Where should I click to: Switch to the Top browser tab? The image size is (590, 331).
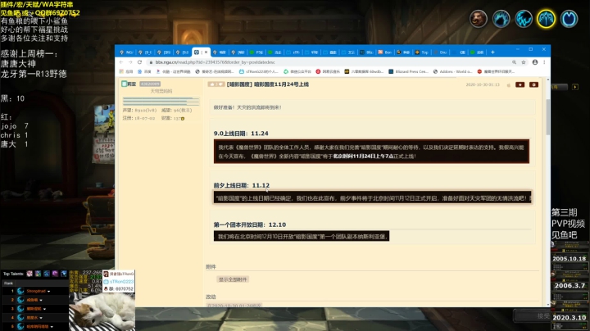[x=422, y=52]
